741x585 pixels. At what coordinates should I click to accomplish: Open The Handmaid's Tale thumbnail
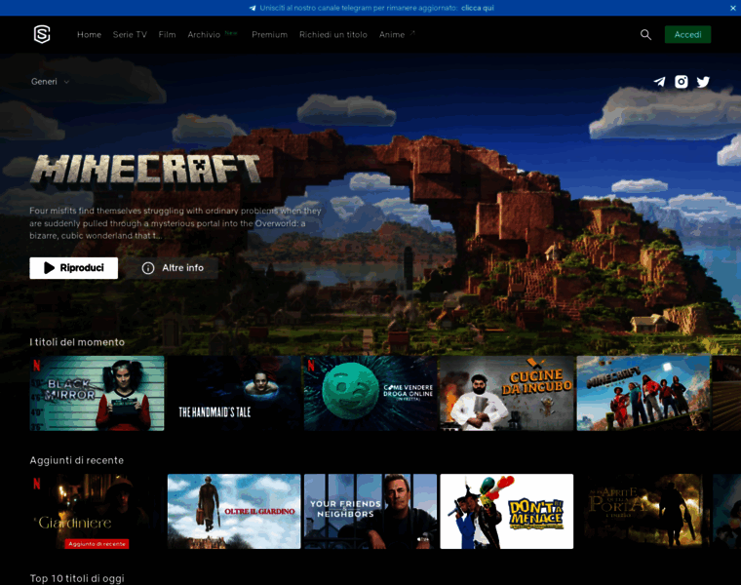click(x=234, y=393)
